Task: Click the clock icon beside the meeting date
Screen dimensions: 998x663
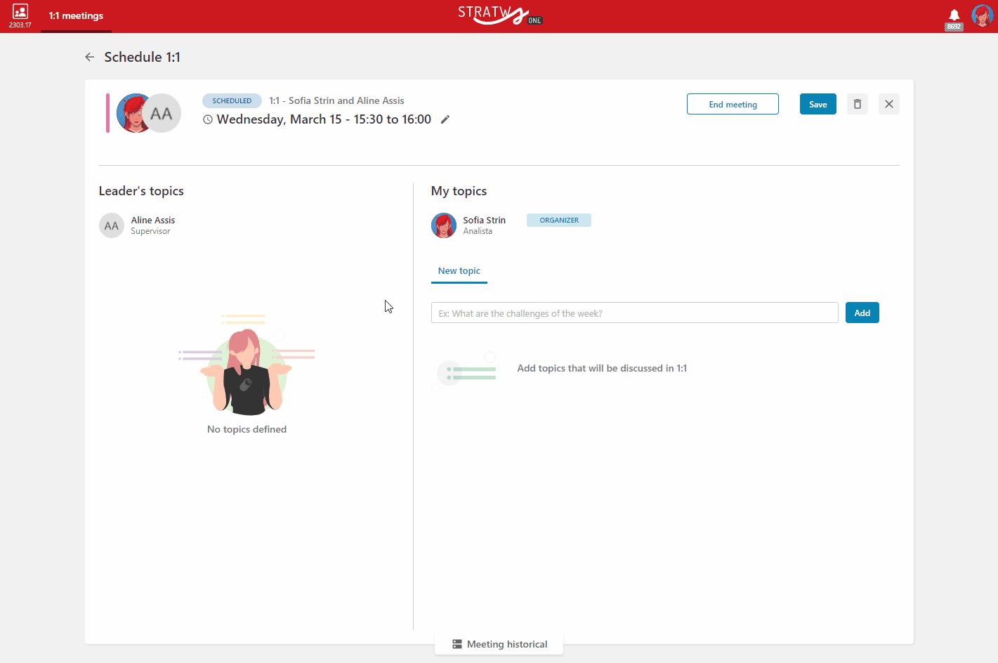Action: point(208,119)
